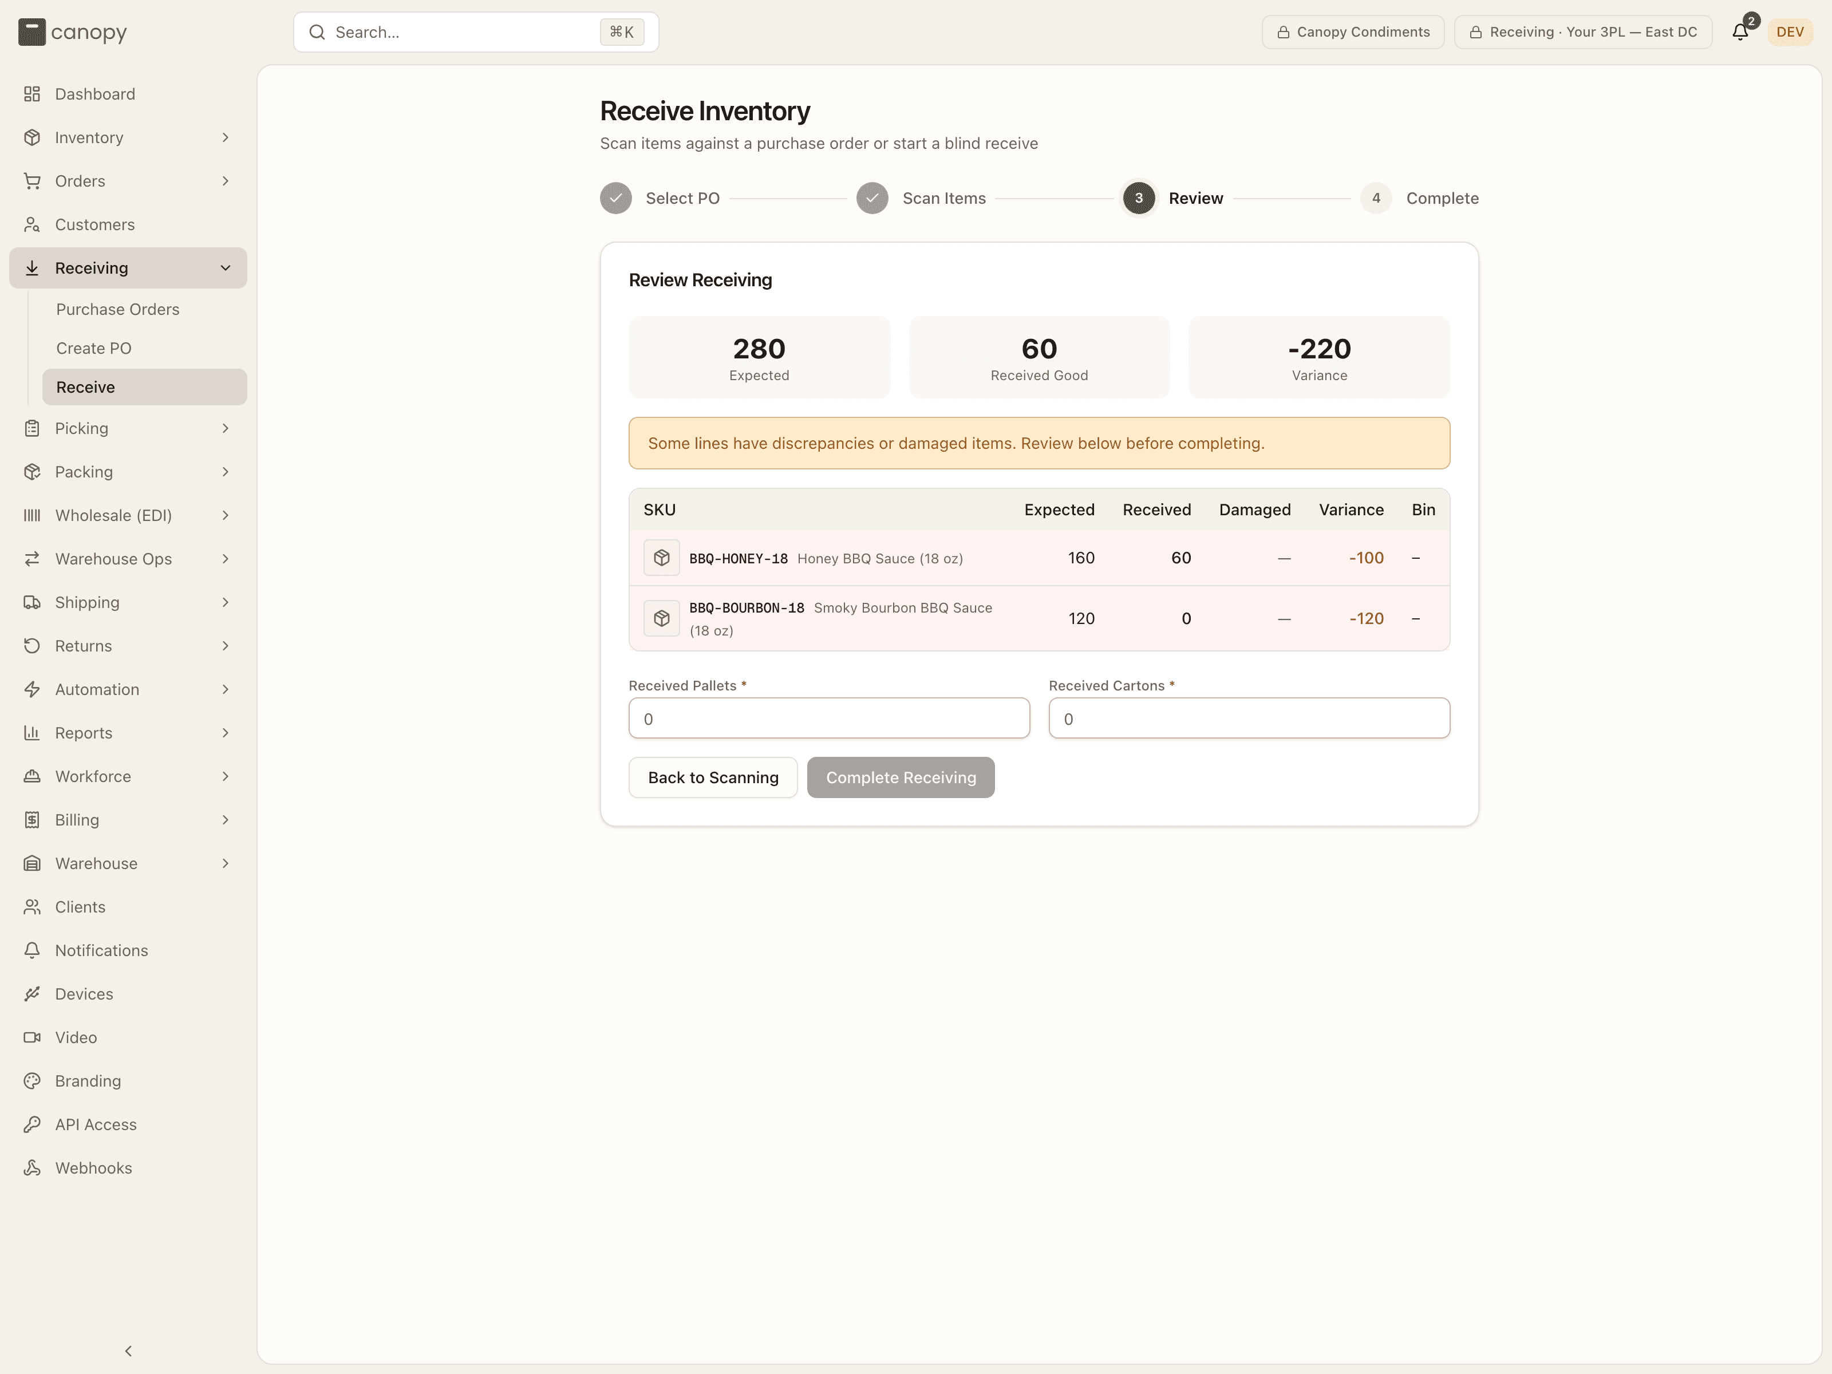1832x1374 pixels.
Task: Expand the Orders menu chevron
Action: [x=225, y=180]
